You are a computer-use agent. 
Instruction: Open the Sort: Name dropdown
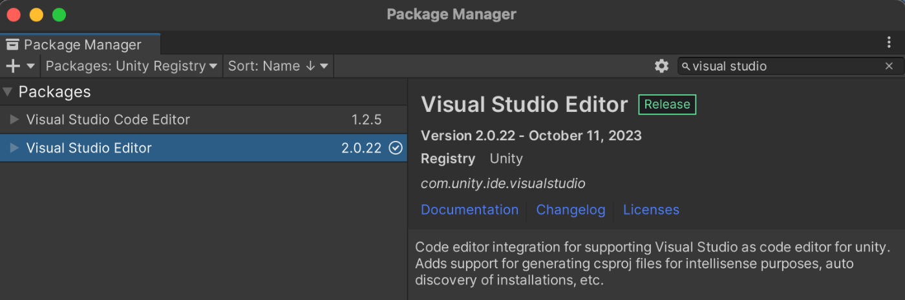click(x=278, y=66)
